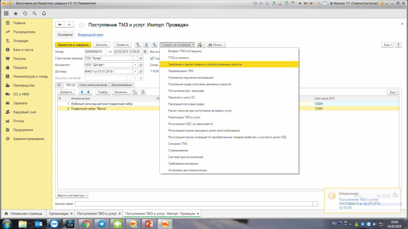Open Структурная единица record icon
408x229 pixels.
tap(141, 58)
